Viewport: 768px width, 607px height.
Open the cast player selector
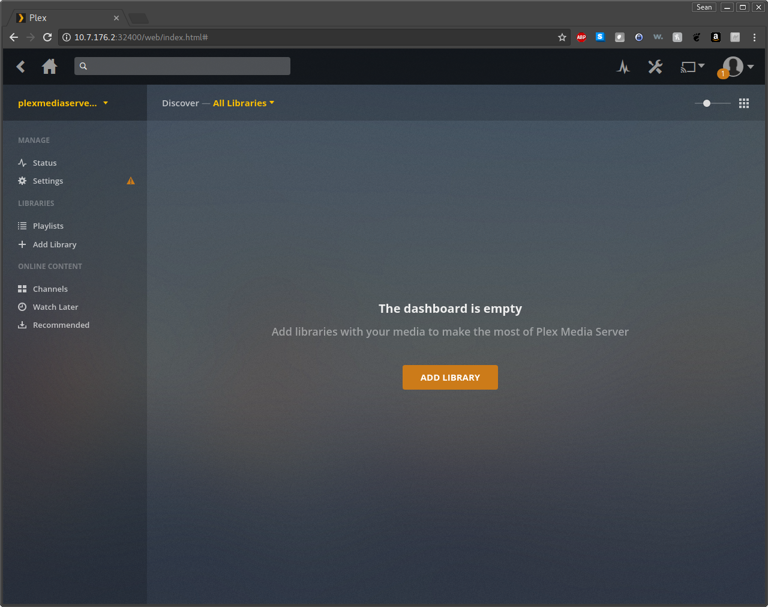click(x=692, y=67)
